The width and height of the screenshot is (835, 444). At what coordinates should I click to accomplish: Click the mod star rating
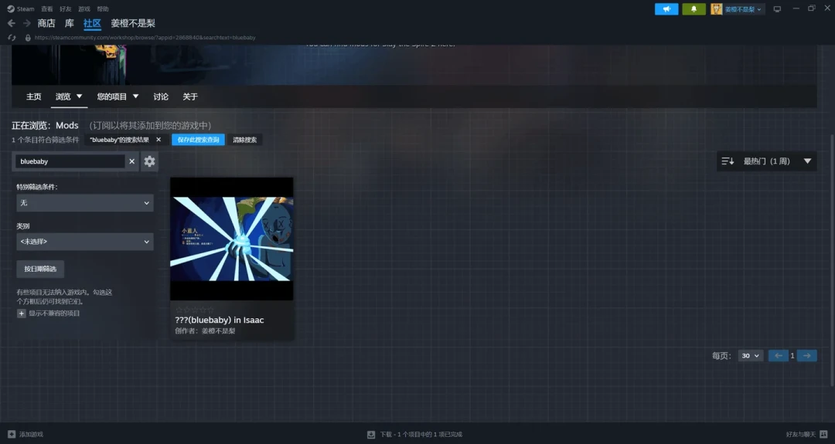[x=194, y=310]
